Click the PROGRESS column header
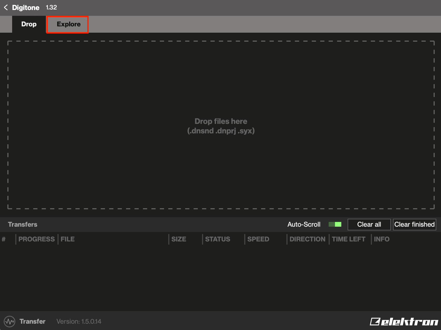This screenshot has width=441, height=330. (x=36, y=239)
